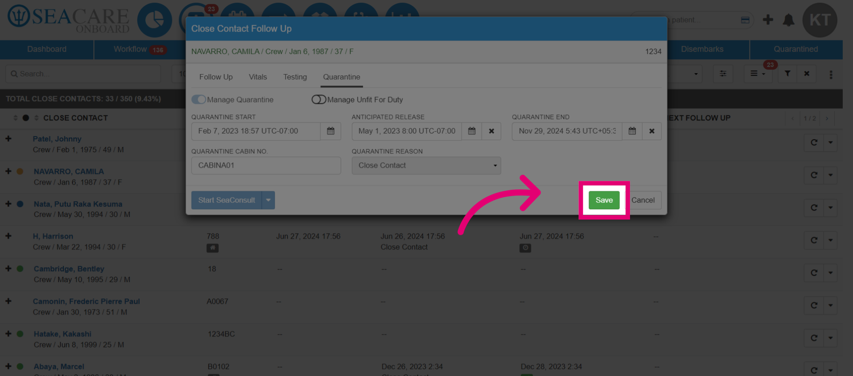The width and height of the screenshot is (853, 376).
Task: Expand the Camonin, Frederic Pierre Paul row
Action: tap(8, 301)
